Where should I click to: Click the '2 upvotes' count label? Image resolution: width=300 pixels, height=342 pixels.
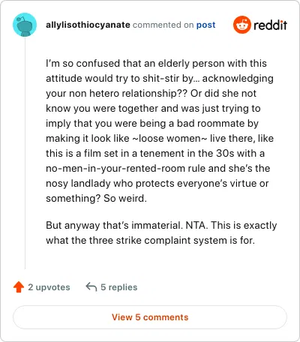[x=49, y=287]
